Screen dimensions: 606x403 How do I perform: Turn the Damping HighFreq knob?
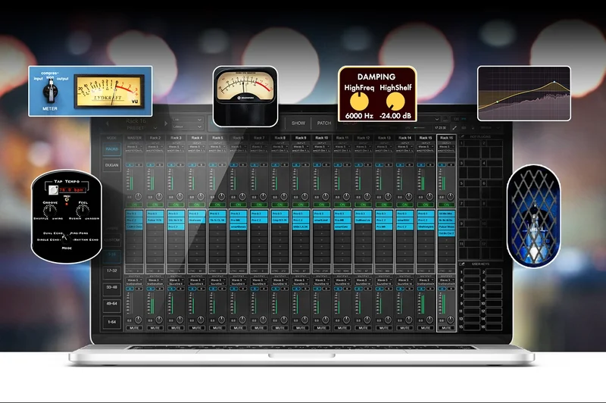click(x=359, y=102)
